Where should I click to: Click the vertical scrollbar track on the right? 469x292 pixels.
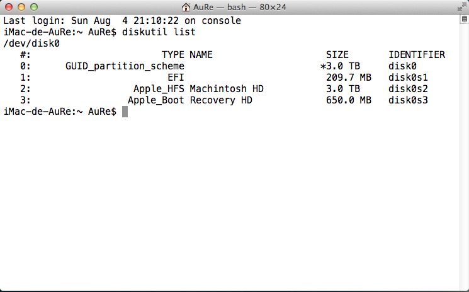coord(464,156)
